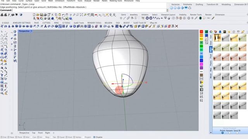This screenshot has width=248, height=139.
Task: Click the color wheel materials icon
Action: pos(211,32)
